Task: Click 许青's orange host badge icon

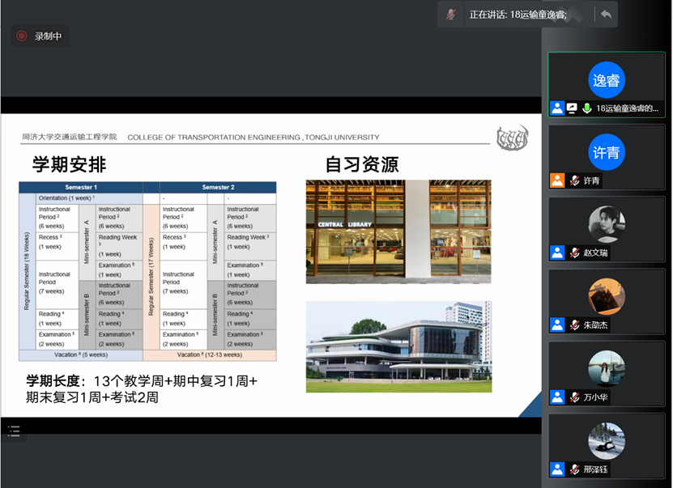Action: 557,180
